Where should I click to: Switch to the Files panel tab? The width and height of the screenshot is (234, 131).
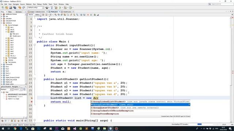pos(10,12)
